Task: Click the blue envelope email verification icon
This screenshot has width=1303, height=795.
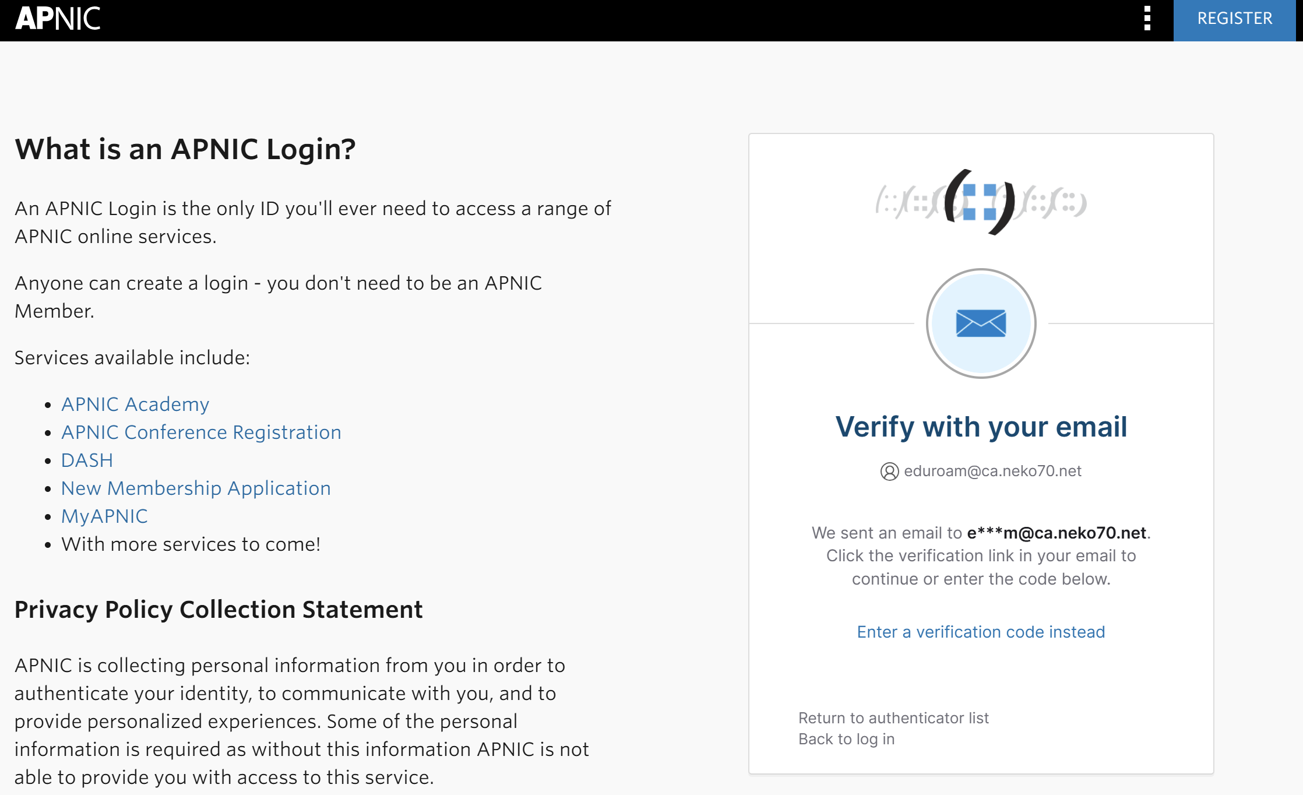Action: (x=981, y=324)
